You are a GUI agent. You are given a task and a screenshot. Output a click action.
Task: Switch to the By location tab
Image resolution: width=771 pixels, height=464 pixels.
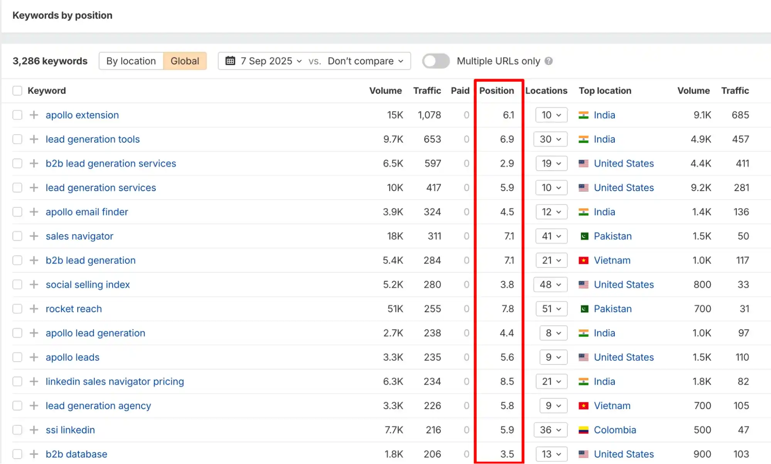coord(131,61)
